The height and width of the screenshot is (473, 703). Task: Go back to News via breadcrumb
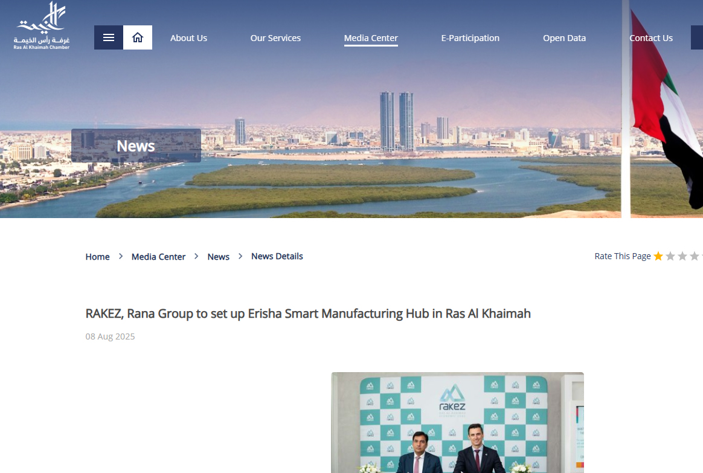coord(218,257)
